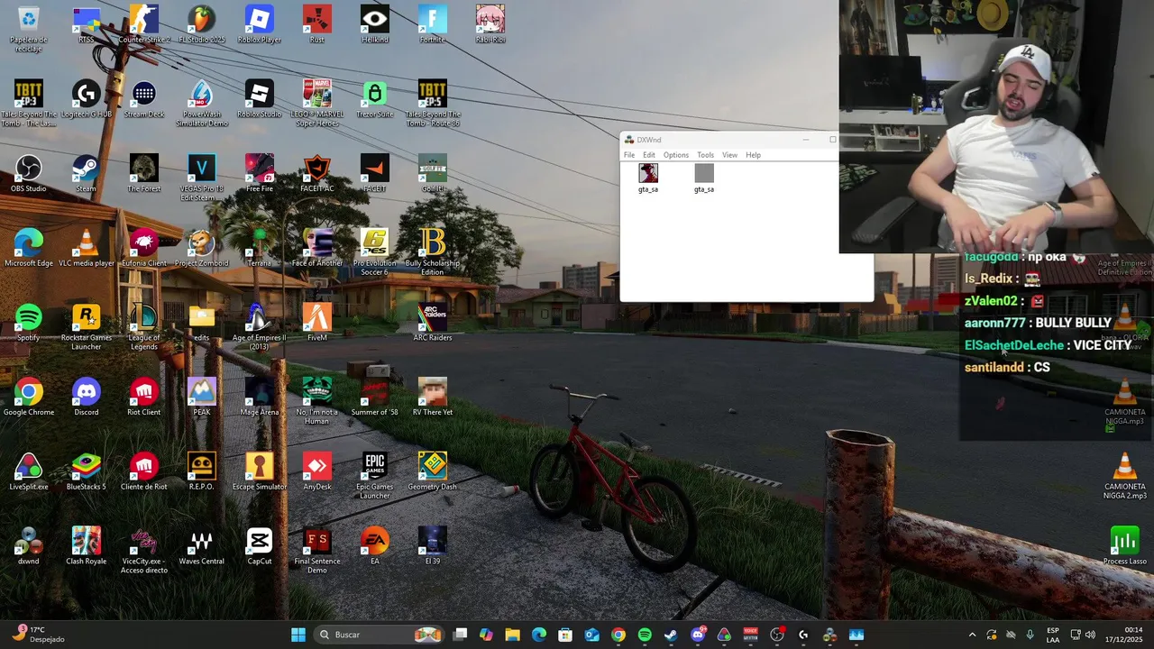Select the Bully Scholarship Edition desktop shortcut
1154x649 pixels.
[433, 251]
